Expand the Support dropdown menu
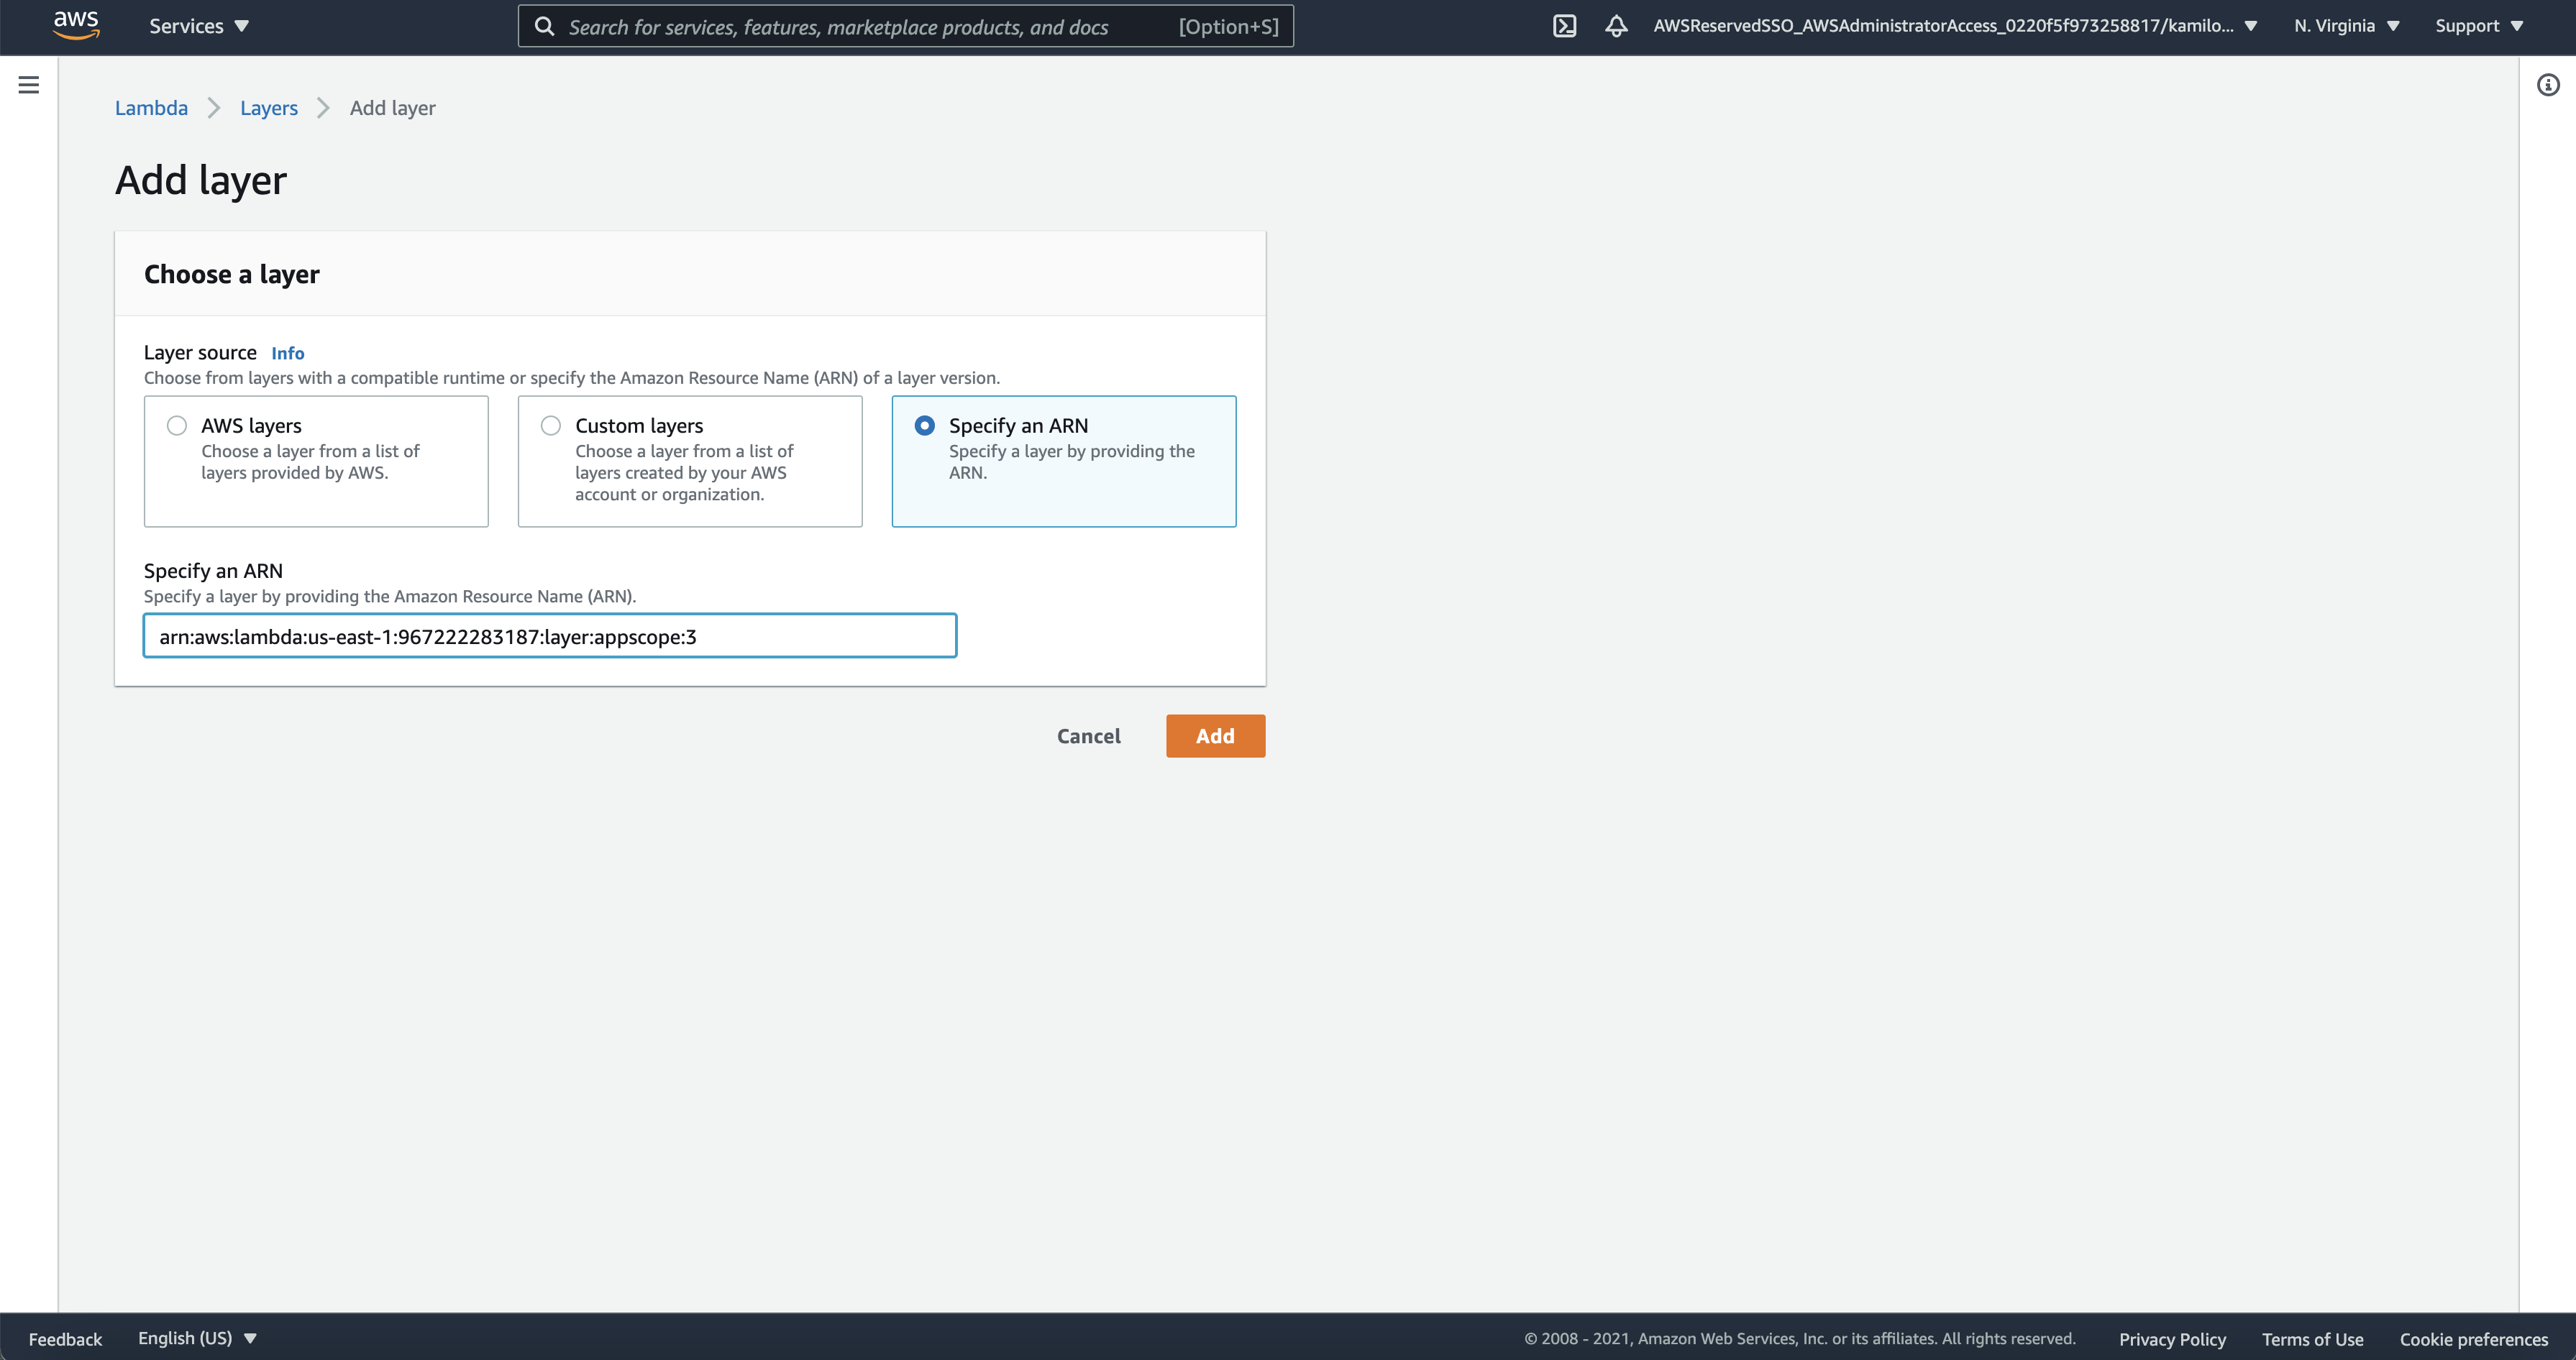 [x=2478, y=26]
